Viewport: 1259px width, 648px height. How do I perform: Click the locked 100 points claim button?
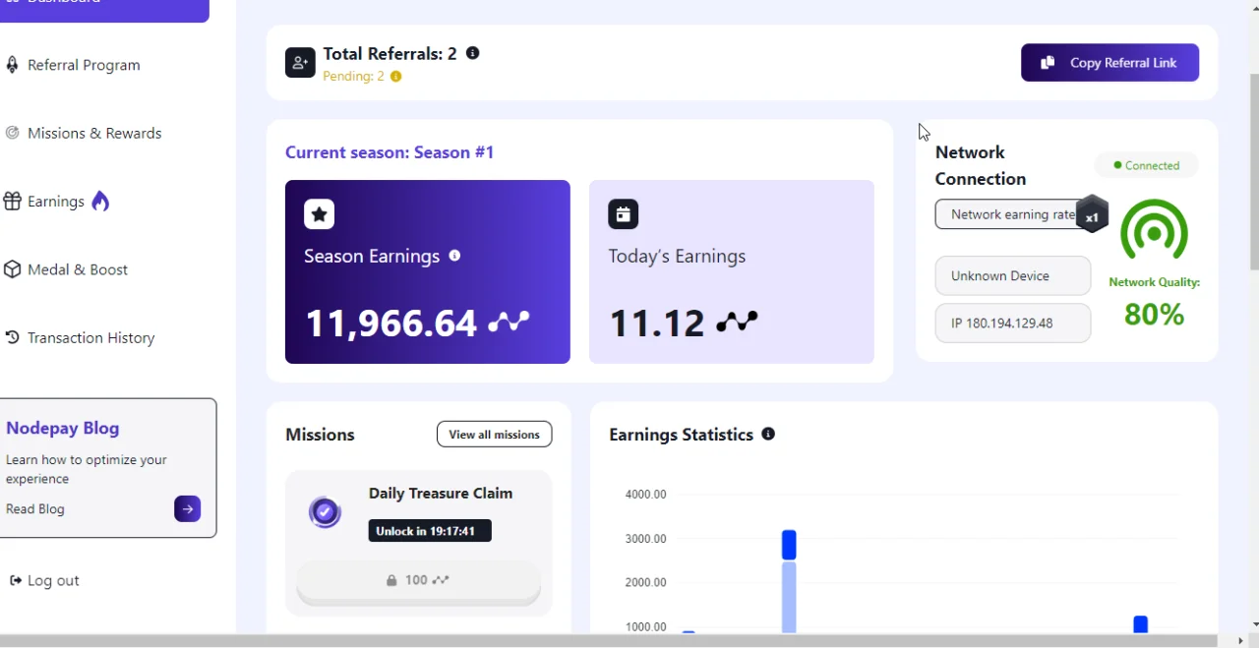click(x=419, y=581)
